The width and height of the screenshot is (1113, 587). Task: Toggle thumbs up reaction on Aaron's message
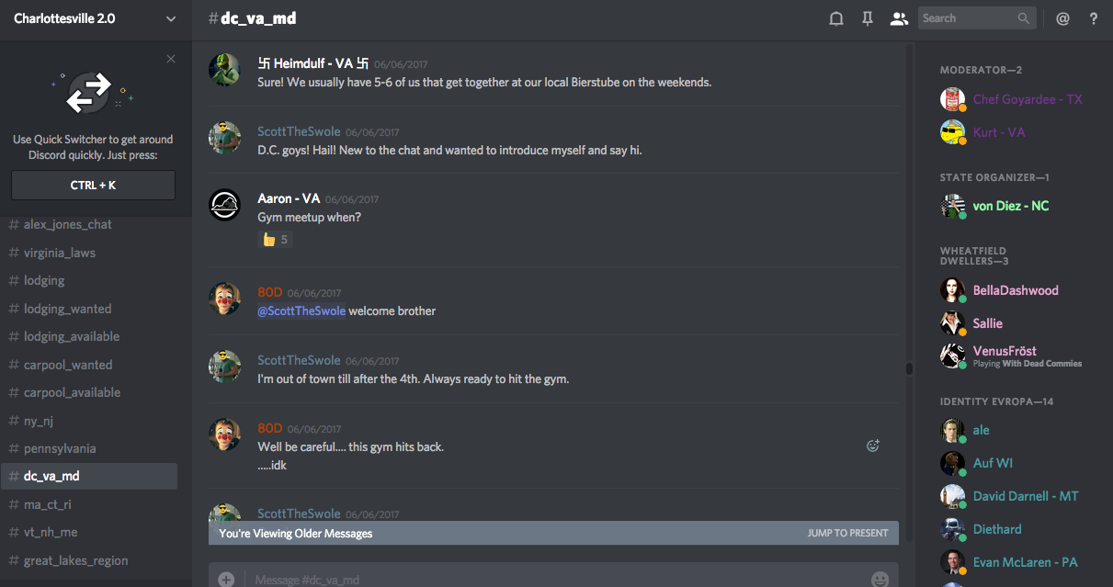click(276, 240)
